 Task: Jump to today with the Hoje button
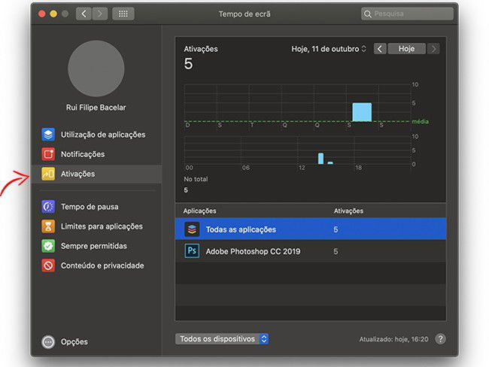406,49
